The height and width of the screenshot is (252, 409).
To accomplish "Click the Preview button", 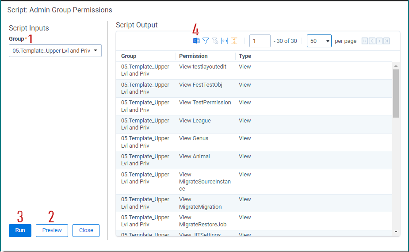I will [52, 230].
